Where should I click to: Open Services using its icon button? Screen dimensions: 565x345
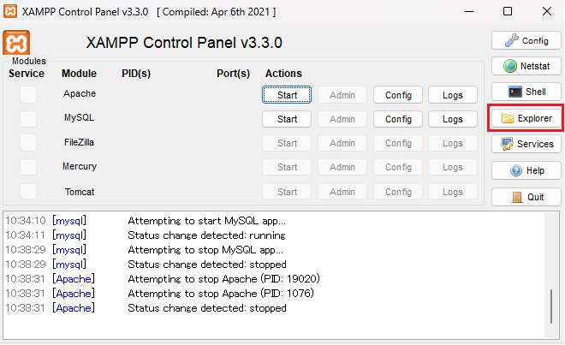click(x=526, y=144)
